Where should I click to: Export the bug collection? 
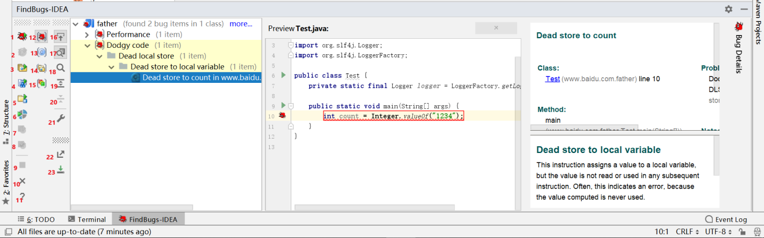point(61,154)
